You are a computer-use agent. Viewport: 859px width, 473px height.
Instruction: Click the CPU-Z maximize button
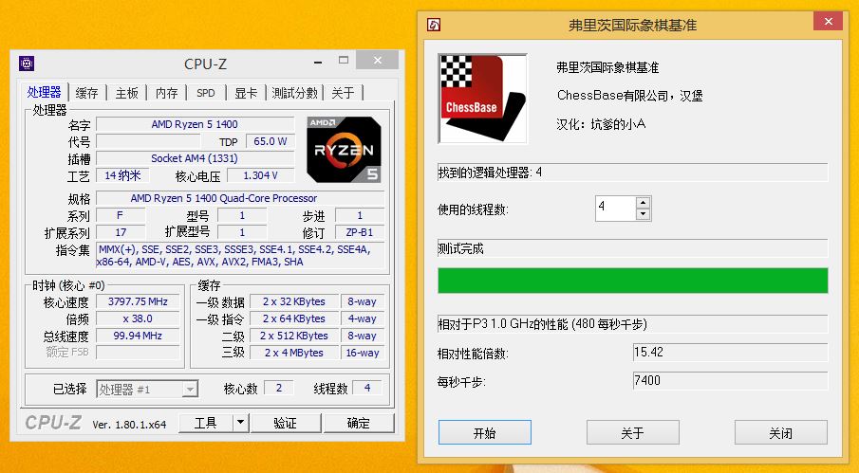tap(344, 60)
